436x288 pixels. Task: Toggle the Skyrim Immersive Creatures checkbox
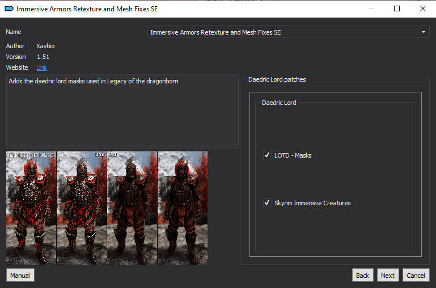(x=267, y=202)
